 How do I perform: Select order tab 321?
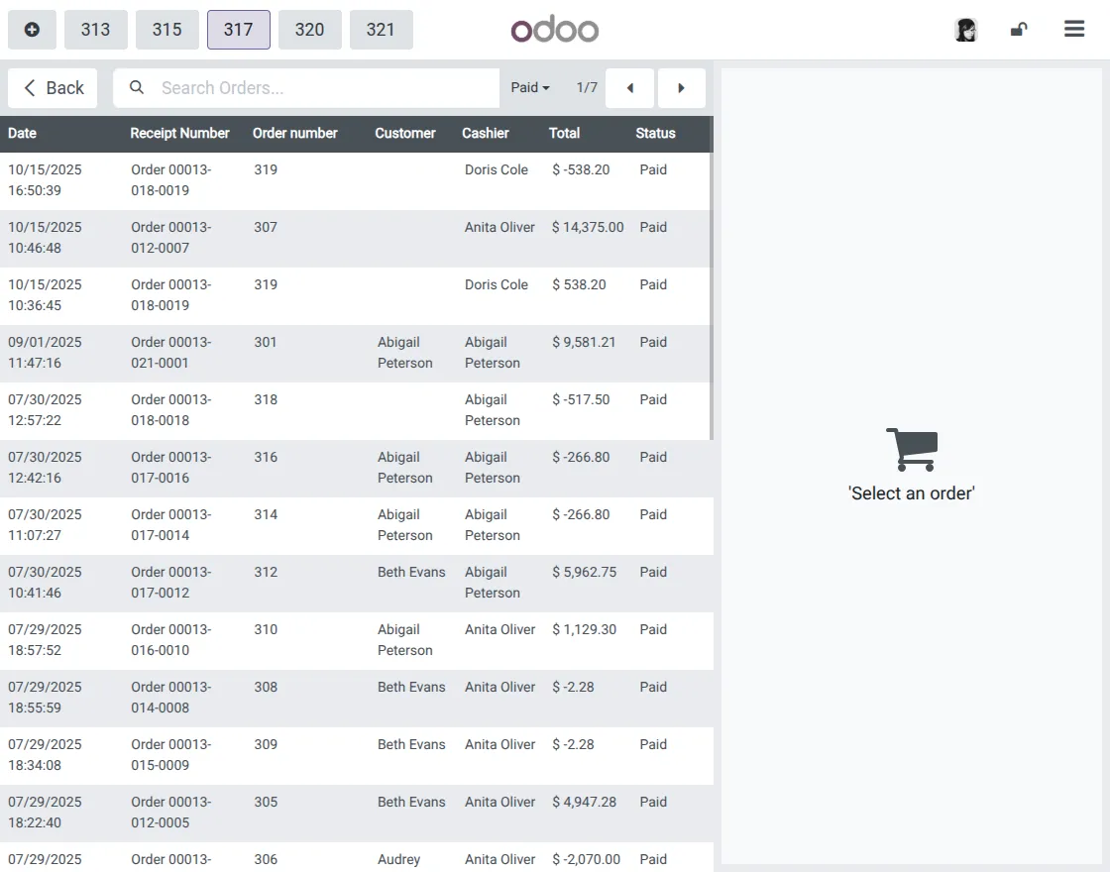[x=381, y=30]
